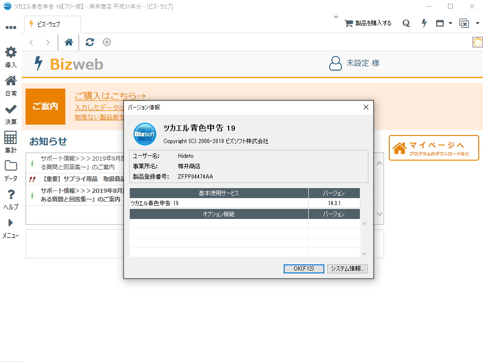Open the 導入 gear section
This screenshot has height=362, width=483.
tap(11, 57)
